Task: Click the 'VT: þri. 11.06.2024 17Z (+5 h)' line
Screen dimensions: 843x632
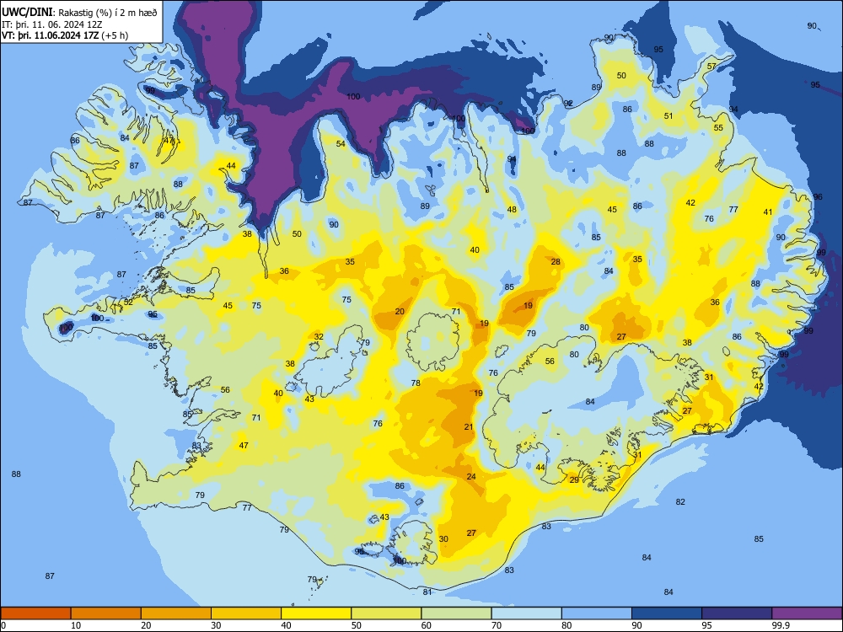Action: (x=65, y=35)
